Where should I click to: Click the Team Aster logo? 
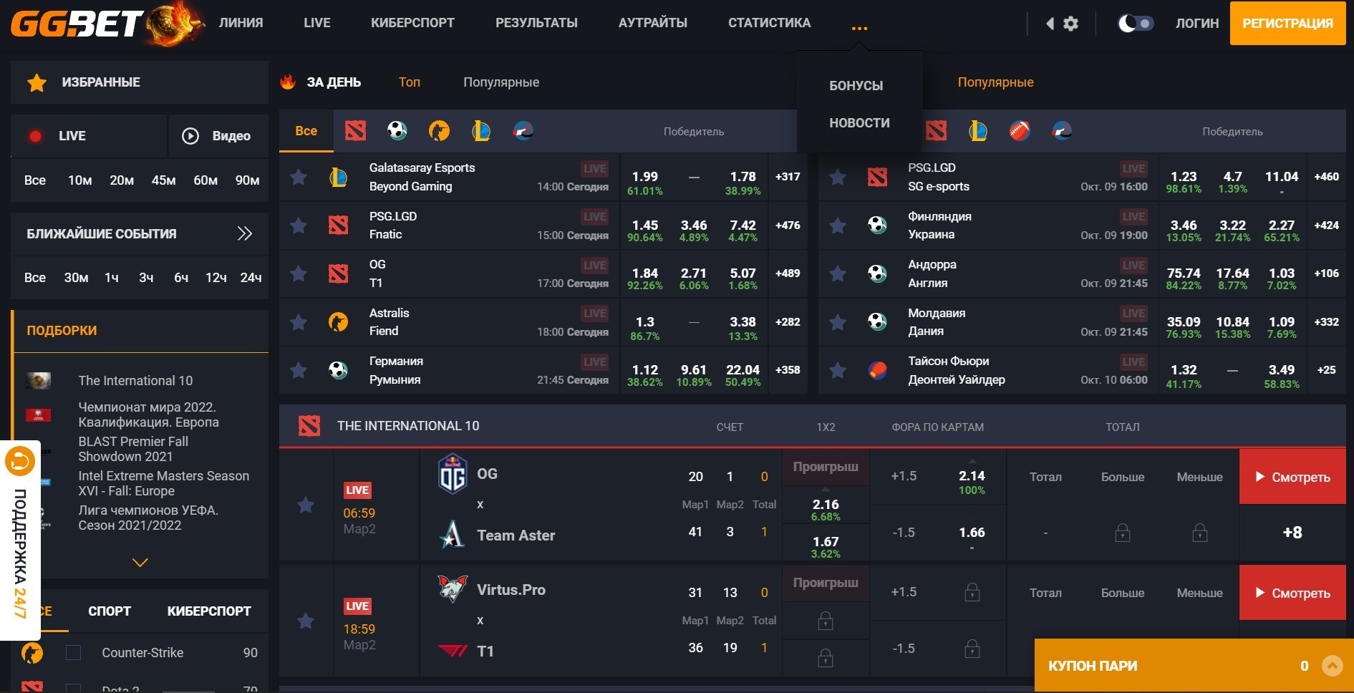click(x=453, y=535)
